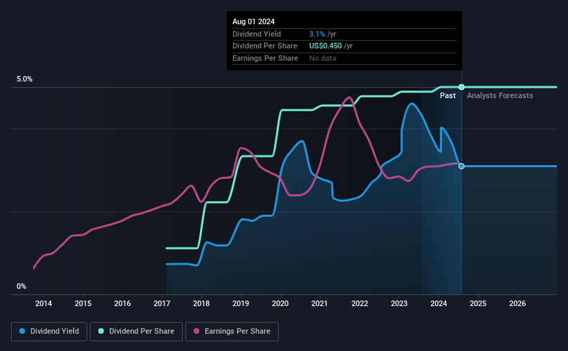This screenshot has width=568, height=351.
Task: Click the 2026 year label on the x-axis
Action: coord(517,303)
